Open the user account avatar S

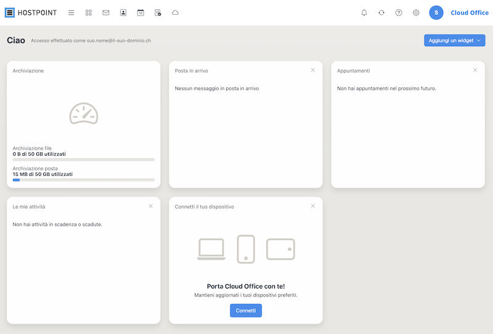click(436, 12)
